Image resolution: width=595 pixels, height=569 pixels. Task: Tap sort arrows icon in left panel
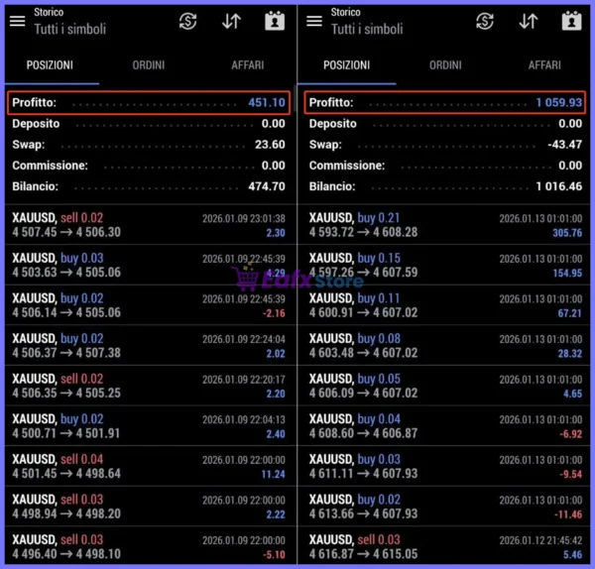(x=231, y=21)
